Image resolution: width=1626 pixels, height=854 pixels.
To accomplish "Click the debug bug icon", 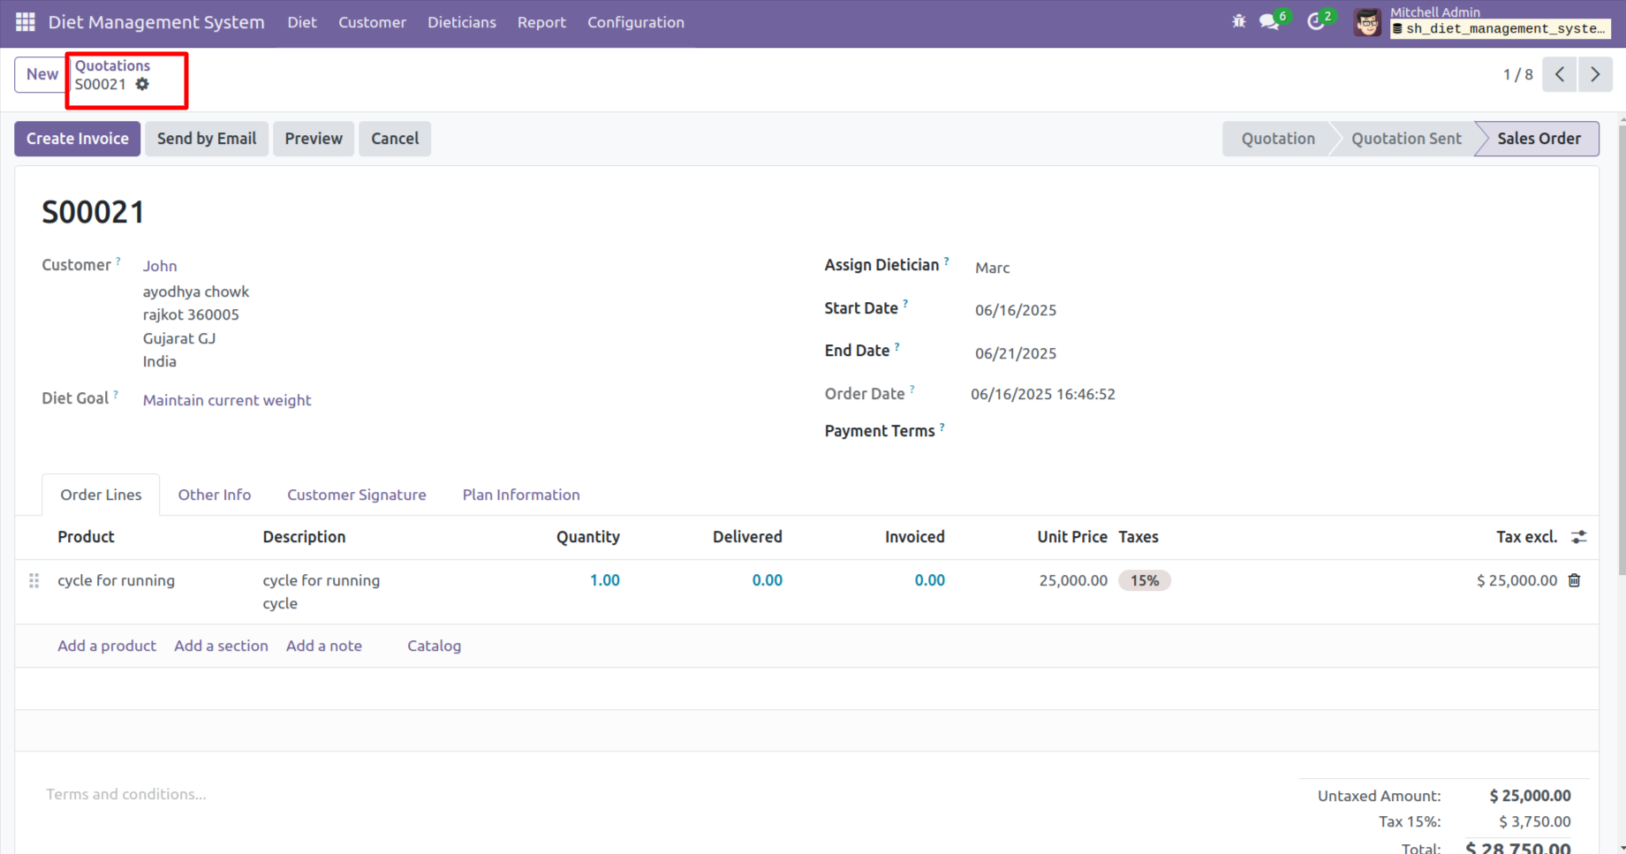I will 1238,22.
